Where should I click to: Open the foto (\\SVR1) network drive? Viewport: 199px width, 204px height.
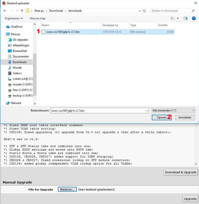click(x=20, y=90)
